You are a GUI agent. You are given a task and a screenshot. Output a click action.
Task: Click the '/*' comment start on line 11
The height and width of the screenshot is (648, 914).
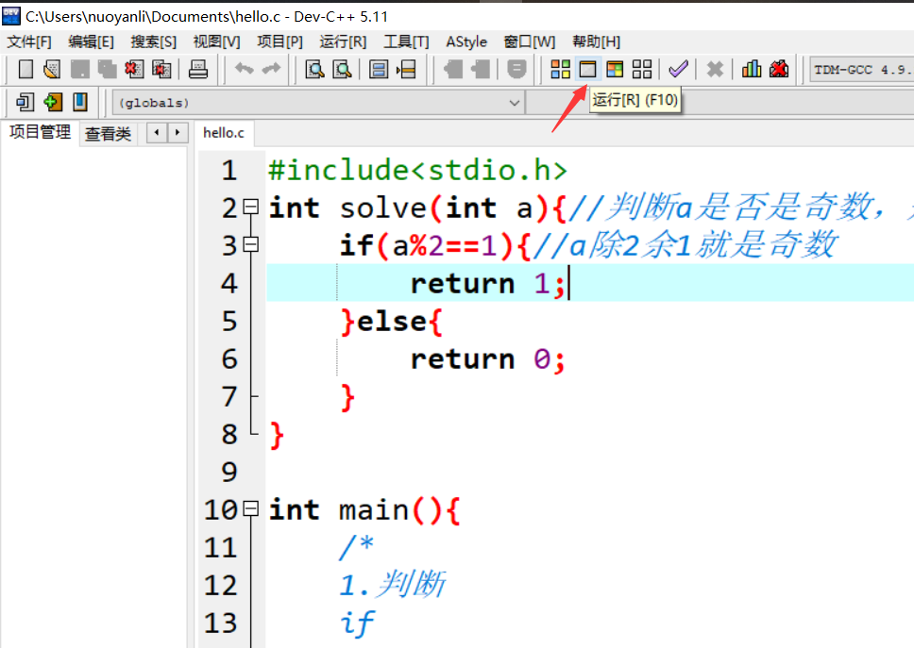coord(356,547)
